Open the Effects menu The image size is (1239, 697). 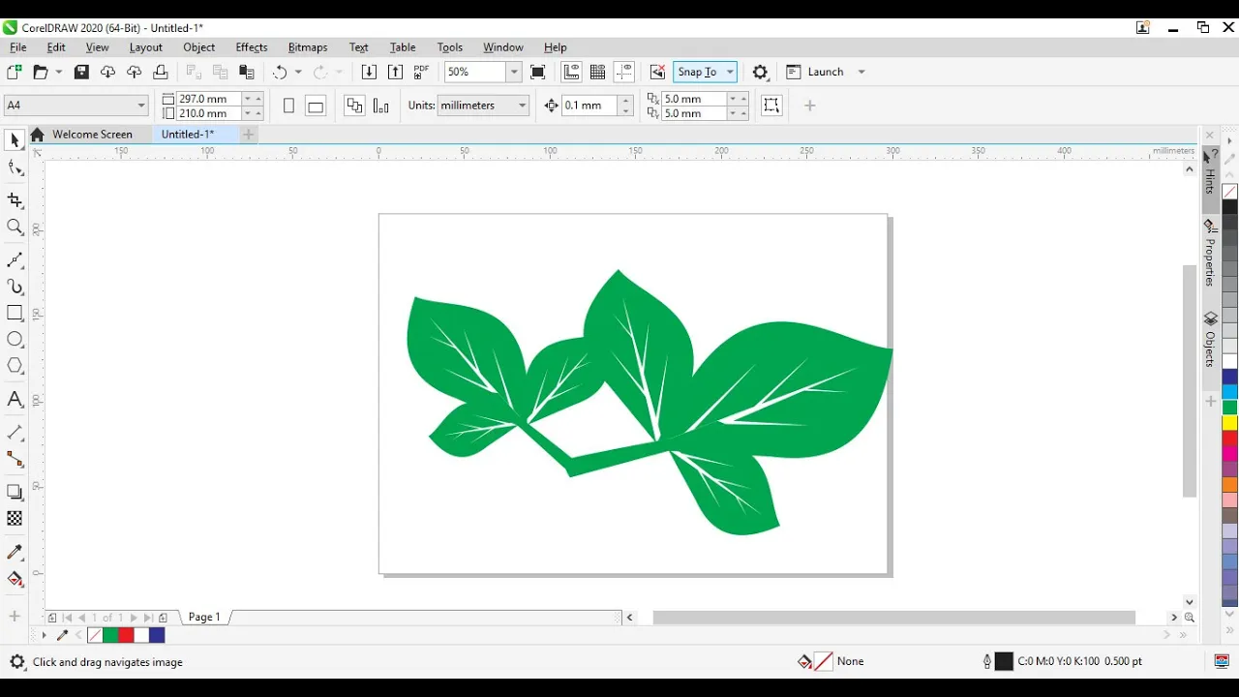(252, 46)
